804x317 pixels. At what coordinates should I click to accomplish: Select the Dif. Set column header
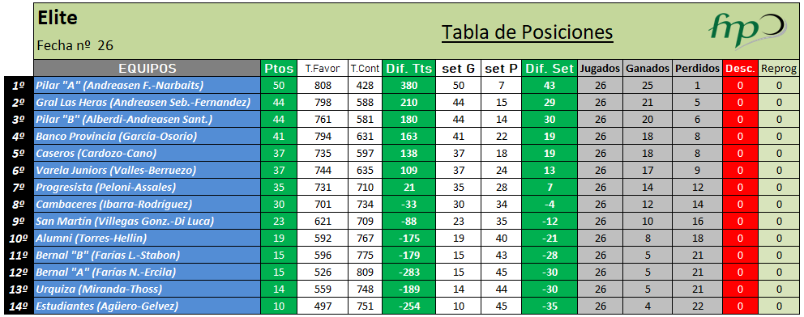click(x=550, y=69)
